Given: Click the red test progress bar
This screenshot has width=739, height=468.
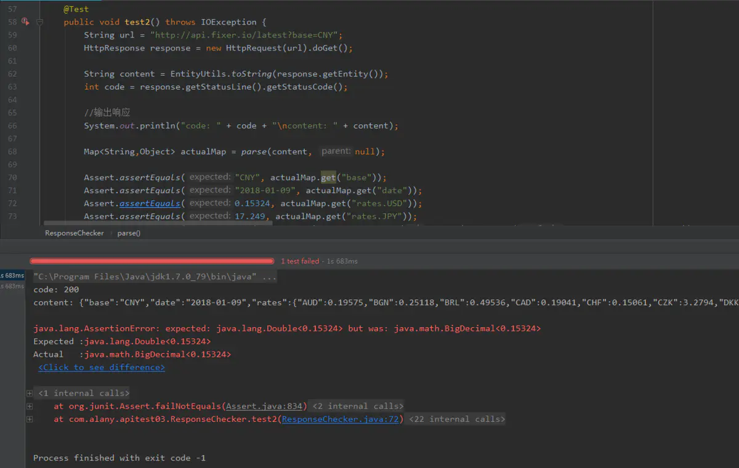Looking at the screenshot, I should point(151,261).
